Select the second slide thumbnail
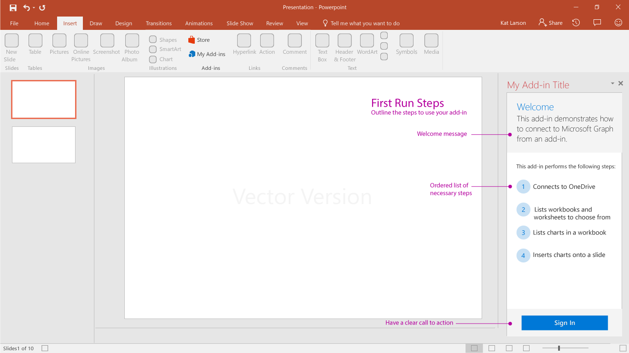Image resolution: width=629 pixels, height=353 pixels. coord(44,145)
